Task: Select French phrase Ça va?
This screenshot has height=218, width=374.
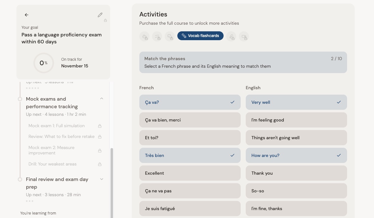Action: click(x=190, y=102)
